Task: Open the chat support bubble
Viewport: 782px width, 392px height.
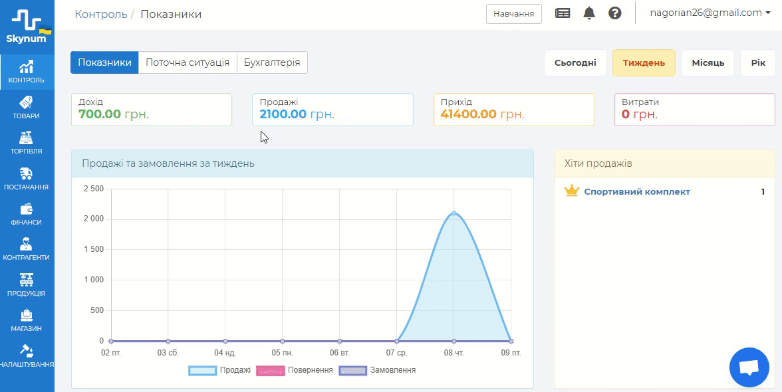Action: tap(749, 367)
